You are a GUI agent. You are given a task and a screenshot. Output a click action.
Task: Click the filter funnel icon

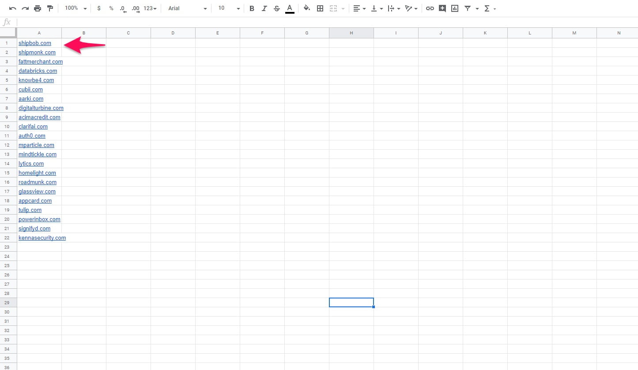coord(468,8)
